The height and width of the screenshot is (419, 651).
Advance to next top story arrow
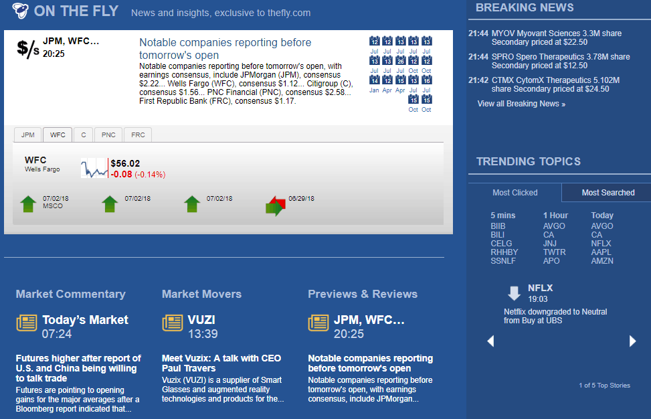(632, 341)
